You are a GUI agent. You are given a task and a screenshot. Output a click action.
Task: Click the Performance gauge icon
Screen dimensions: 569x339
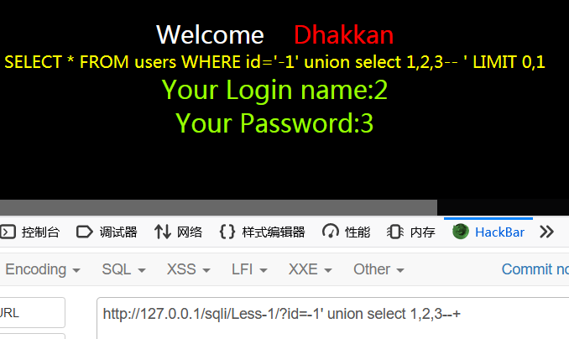(330, 232)
